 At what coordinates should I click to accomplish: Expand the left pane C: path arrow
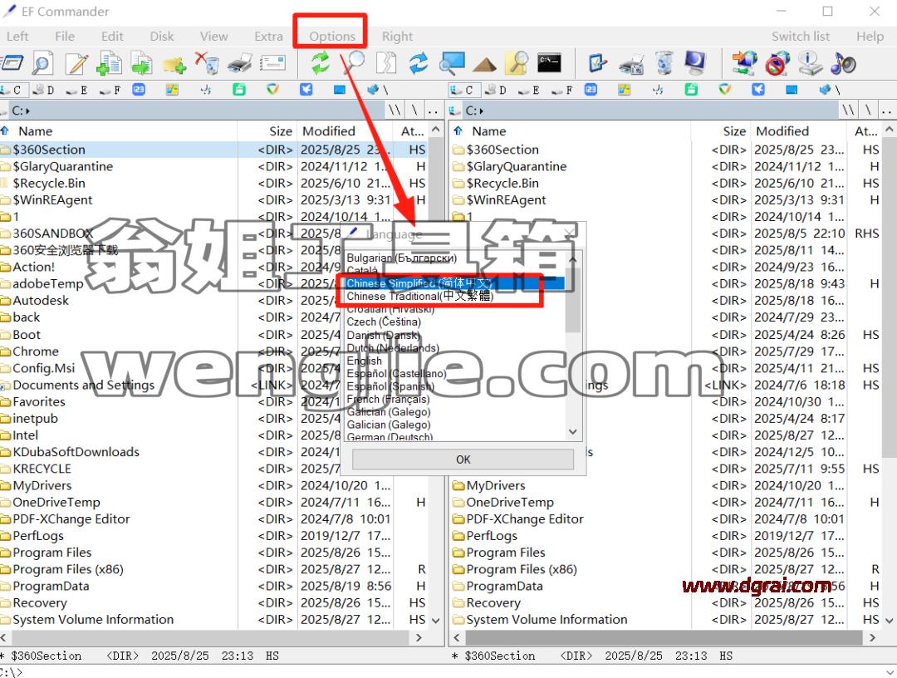coord(27,111)
